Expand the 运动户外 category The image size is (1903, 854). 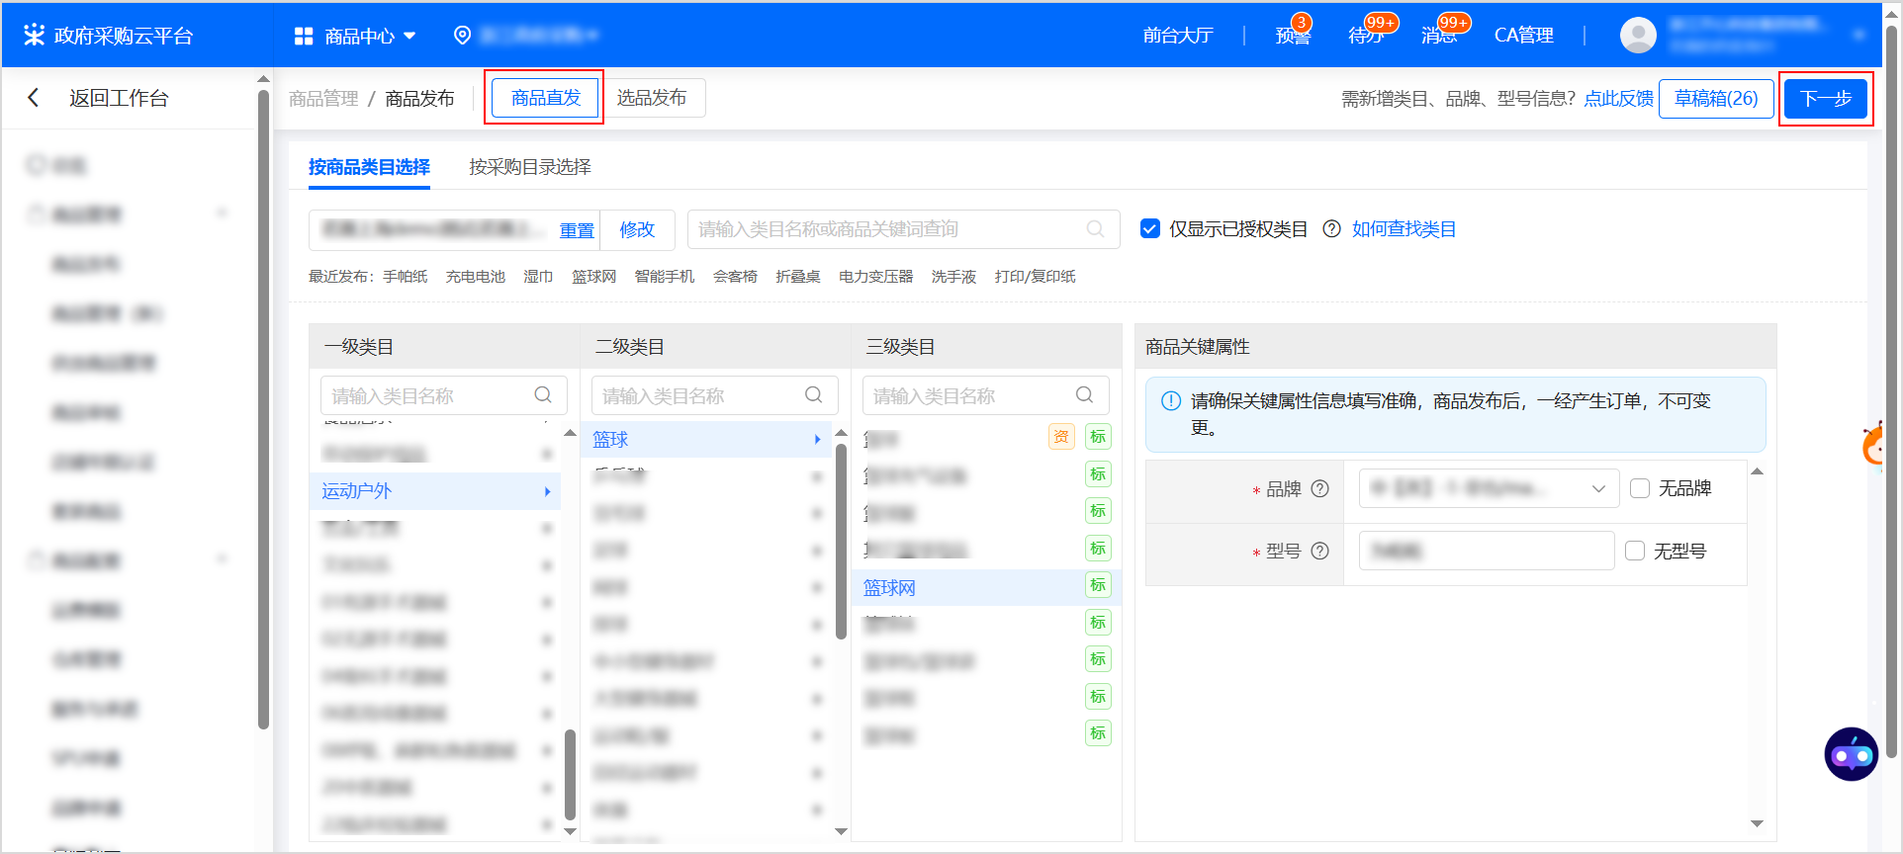click(435, 491)
